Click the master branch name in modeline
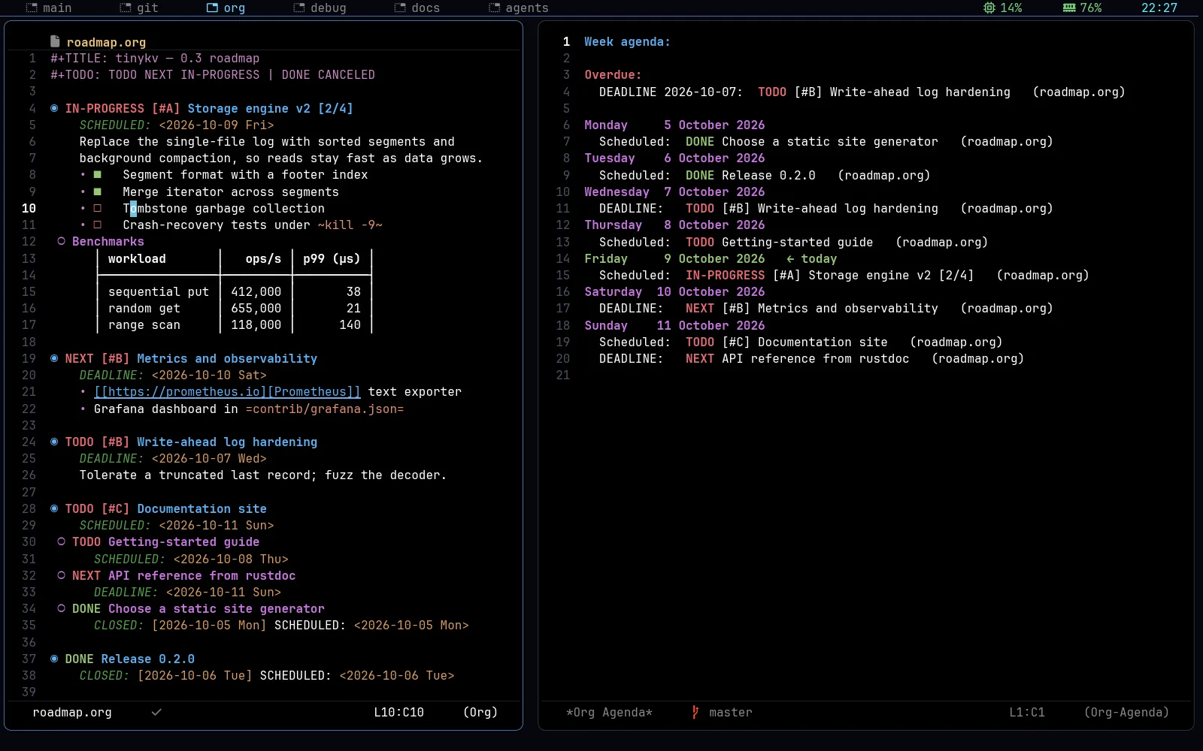The width and height of the screenshot is (1203, 751). click(731, 712)
